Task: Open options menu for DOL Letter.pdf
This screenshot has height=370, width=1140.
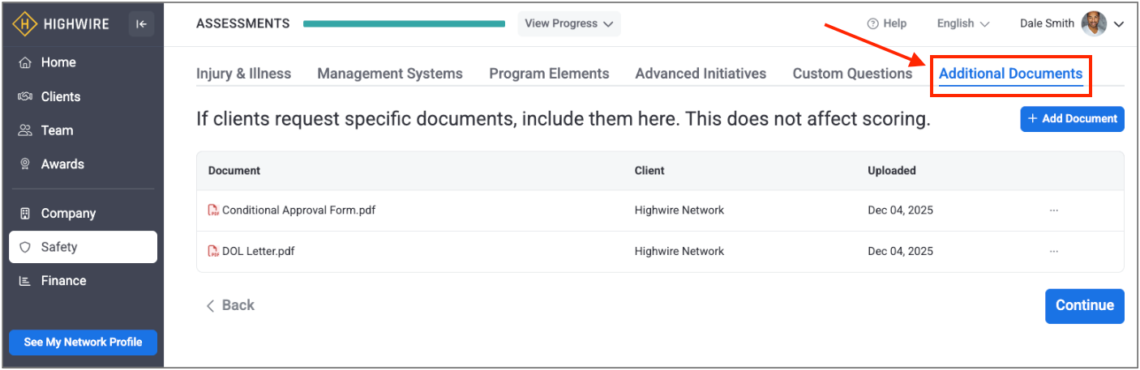Action: 1053,252
